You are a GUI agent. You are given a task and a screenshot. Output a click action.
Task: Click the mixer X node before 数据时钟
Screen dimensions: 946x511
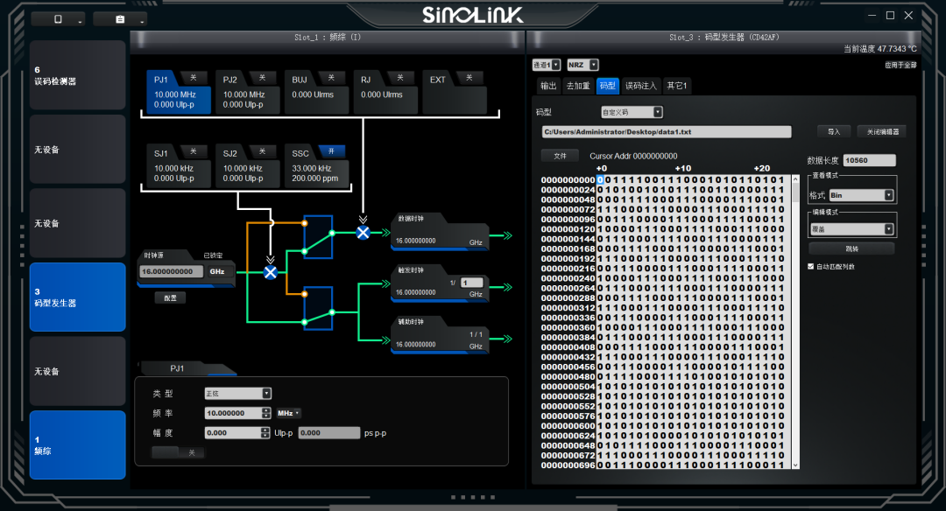tap(363, 232)
